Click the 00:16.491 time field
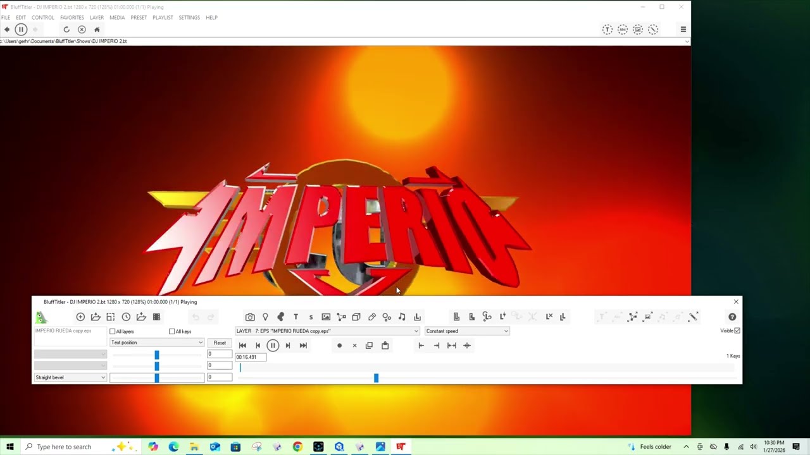 pyautogui.click(x=251, y=357)
